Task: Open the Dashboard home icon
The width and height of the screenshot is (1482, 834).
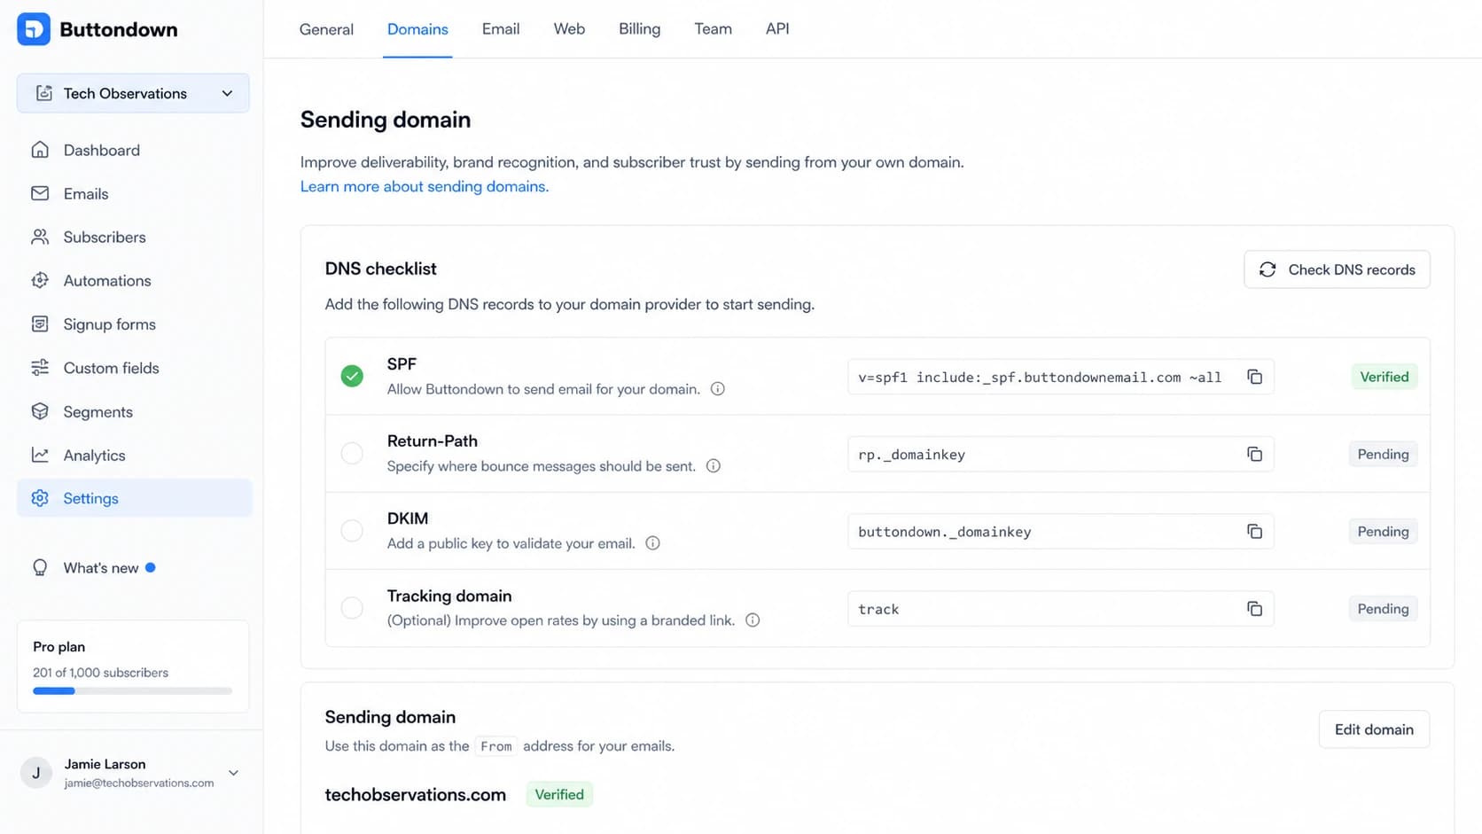Action: click(40, 150)
